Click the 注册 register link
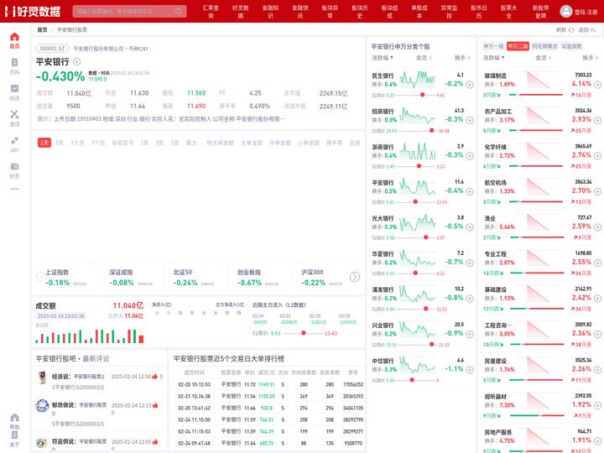604x453 pixels. [592, 12]
